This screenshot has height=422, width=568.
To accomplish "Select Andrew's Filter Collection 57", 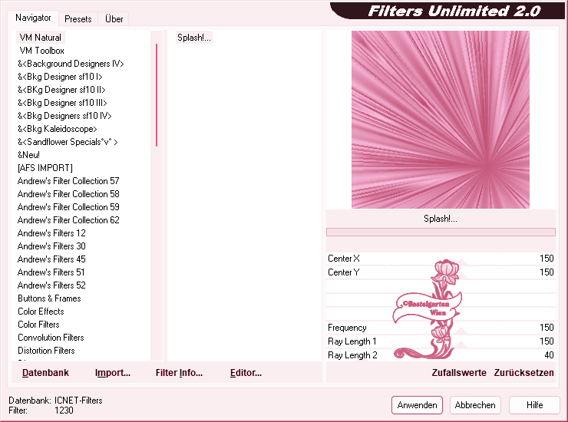I will pyautogui.click(x=68, y=181).
